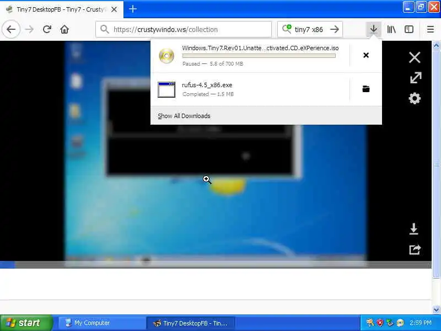Reload the current page
This screenshot has height=331, width=441.
(x=47, y=29)
